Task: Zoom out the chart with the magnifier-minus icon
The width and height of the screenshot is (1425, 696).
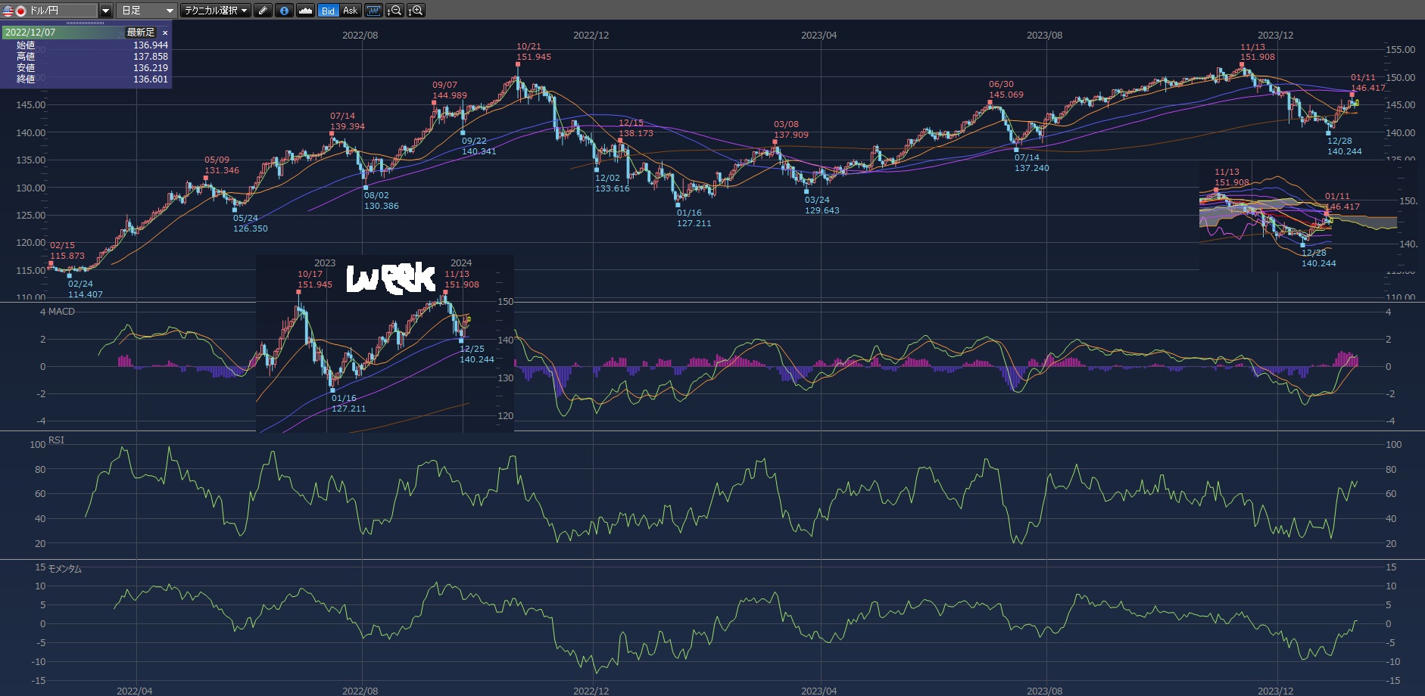Action: point(394,11)
